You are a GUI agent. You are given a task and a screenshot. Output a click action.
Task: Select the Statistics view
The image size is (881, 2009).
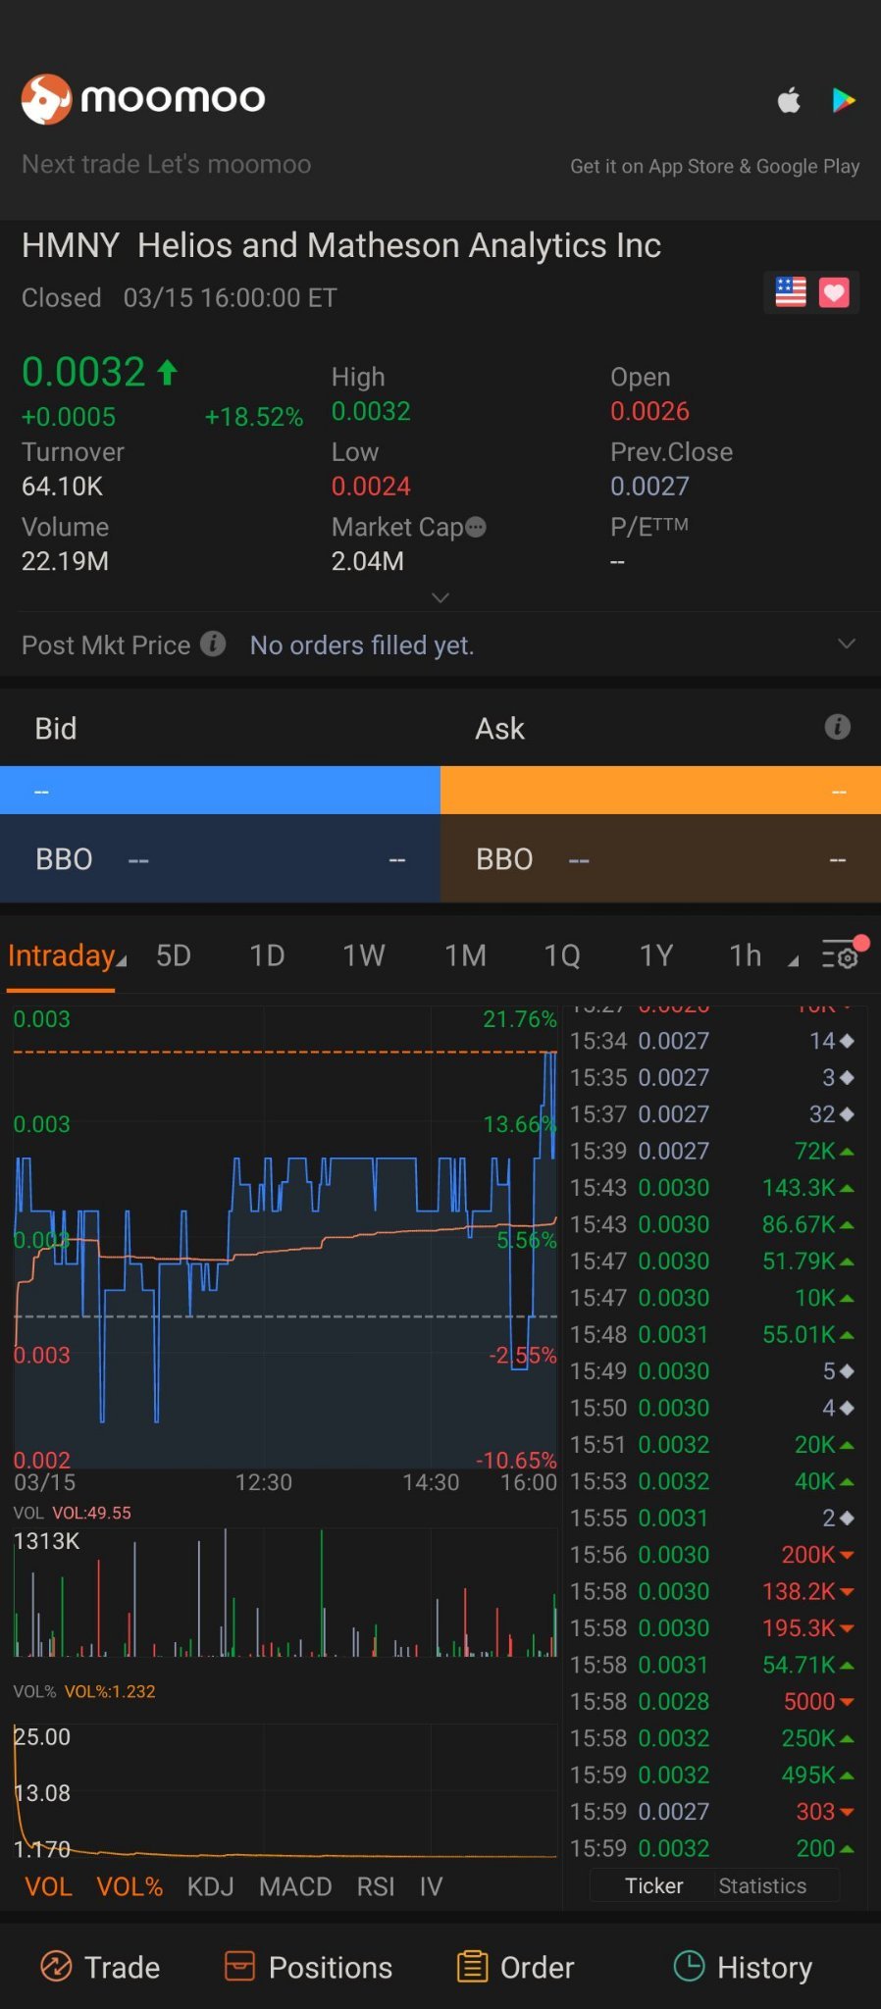tap(762, 1885)
